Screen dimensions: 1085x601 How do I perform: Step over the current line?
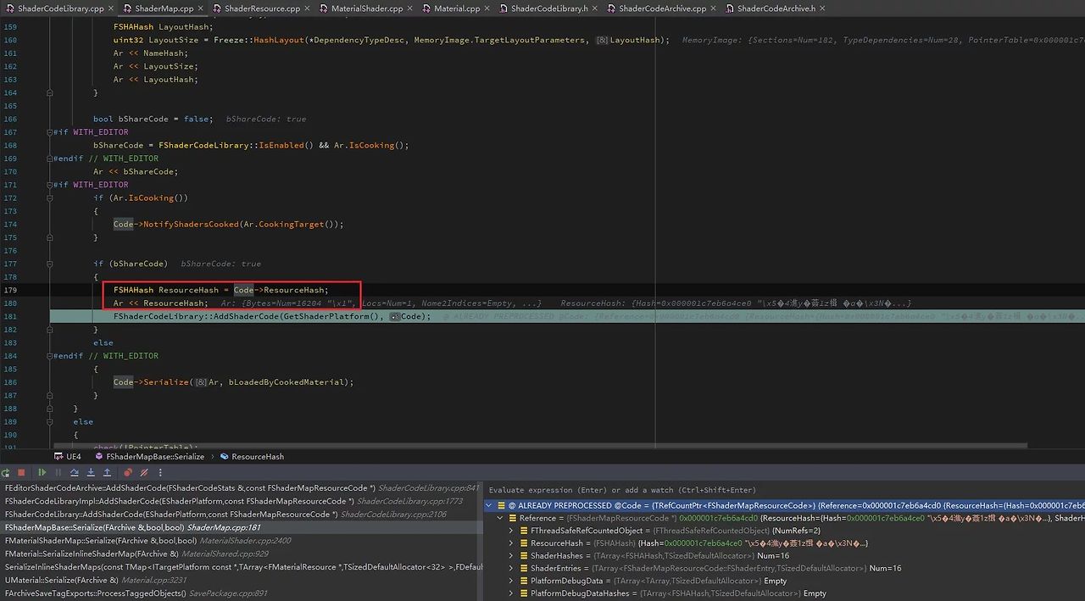tap(75, 472)
